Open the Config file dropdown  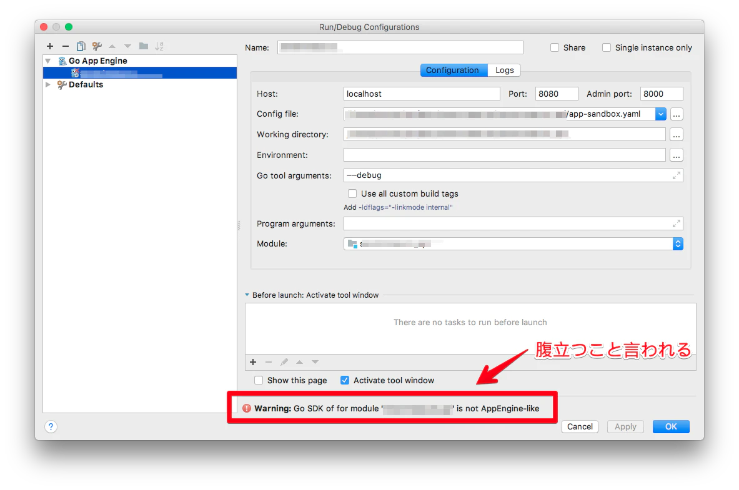pos(661,114)
